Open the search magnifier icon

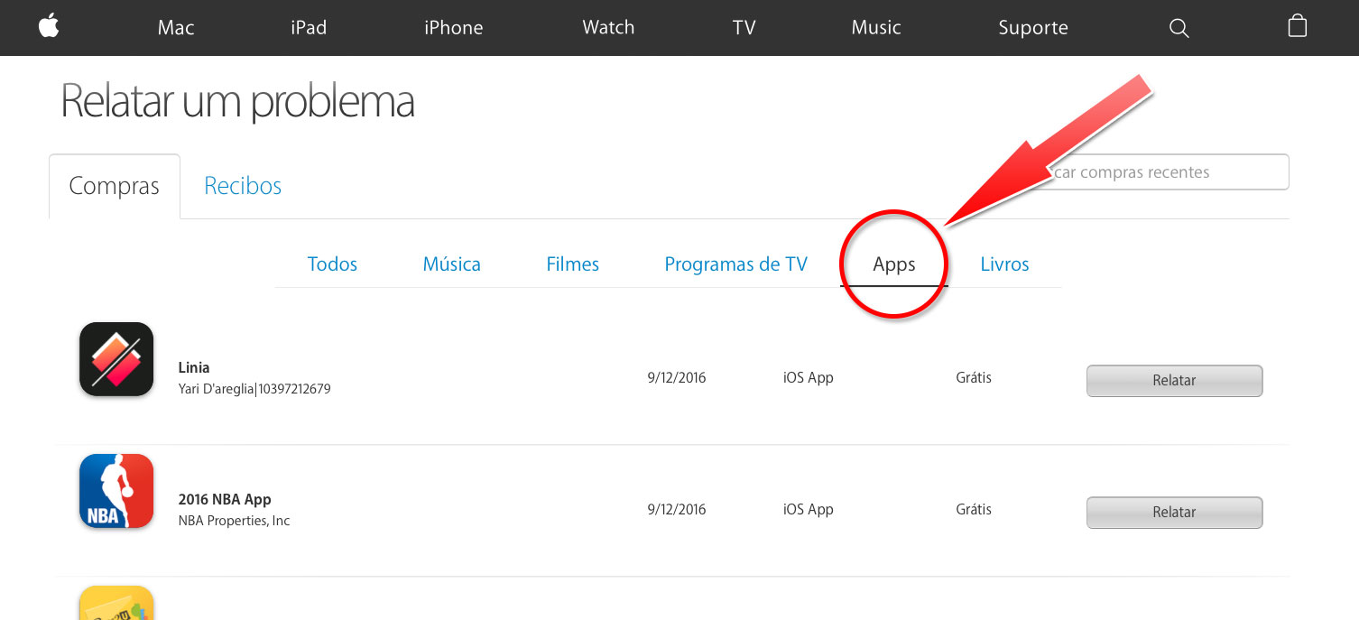(x=1179, y=28)
